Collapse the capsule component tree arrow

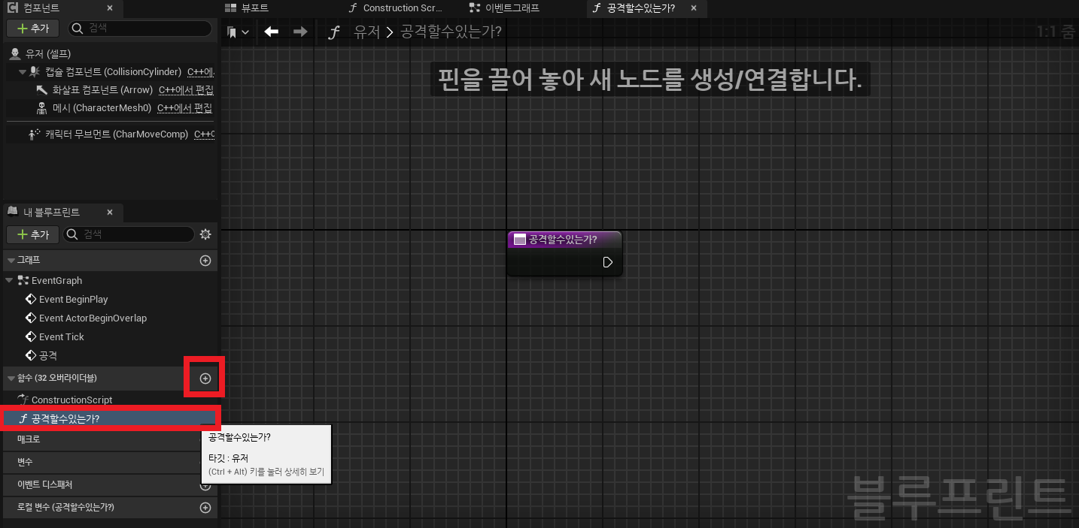pyautogui.click(x=23, y=72)
